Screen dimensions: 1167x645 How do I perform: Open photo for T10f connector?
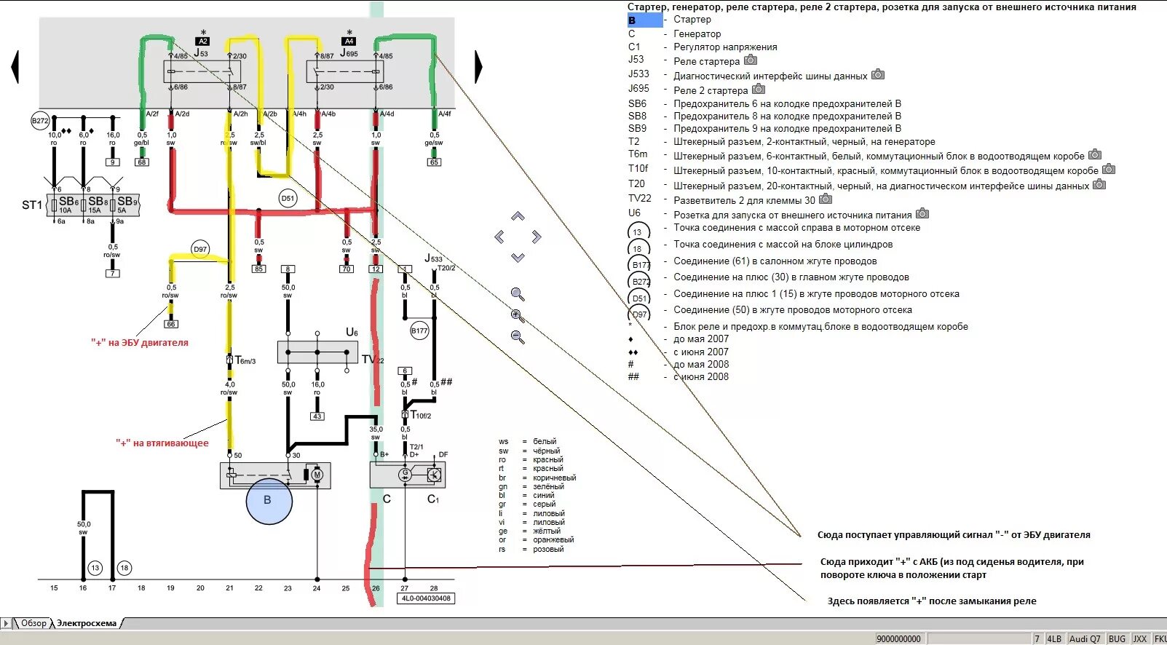point(1109,169)
